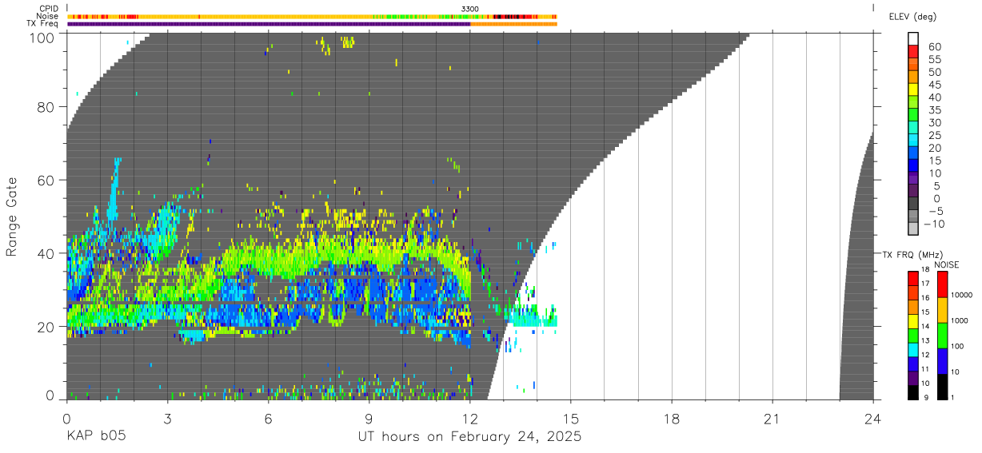Screen dimensions: 982x453
Task: Click the Range Gate tick label "80"
Action: tap(46, 107)
